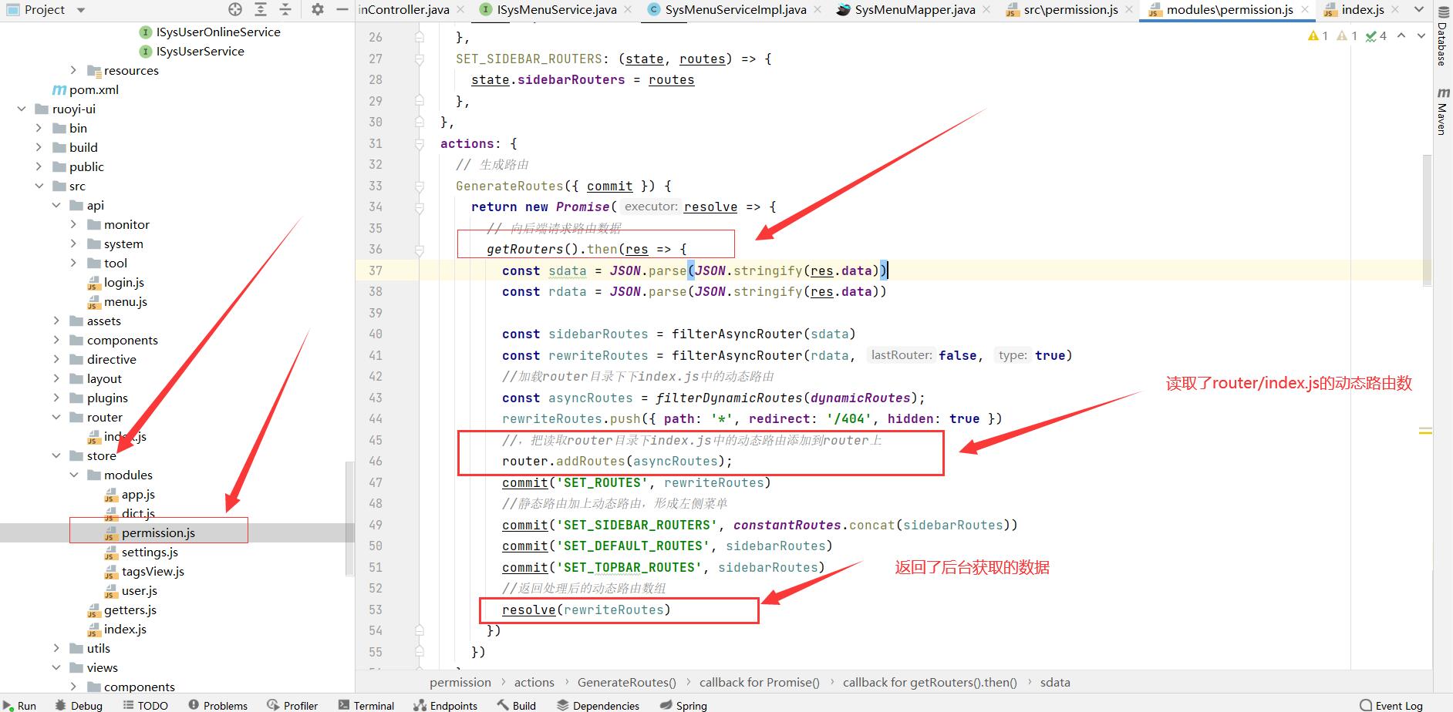Expand the monitor folder
Image resolution: width=1453 pixels, height=712 pixels.
73,224
